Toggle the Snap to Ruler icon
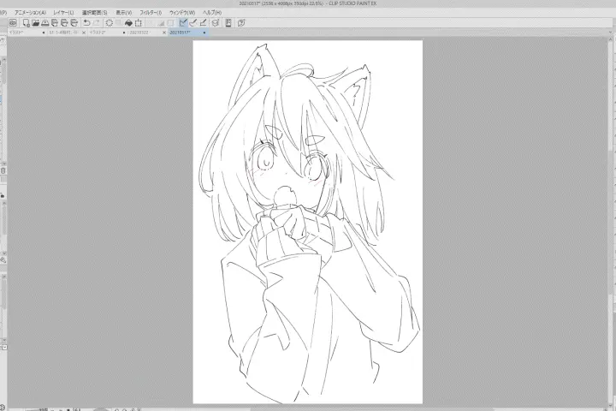616x411 pixels. [184, 23]
